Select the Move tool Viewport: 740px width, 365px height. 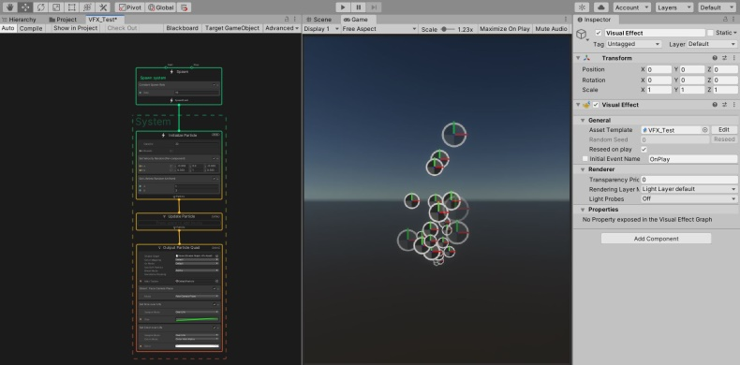point(25,7)
